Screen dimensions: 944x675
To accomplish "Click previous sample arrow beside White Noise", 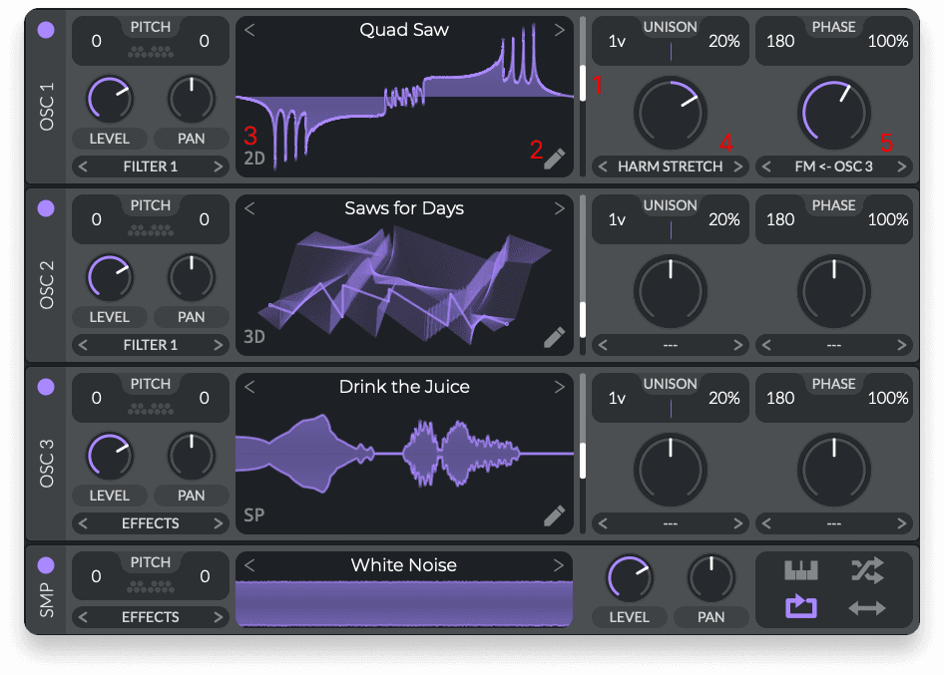I will click(248, 564).
